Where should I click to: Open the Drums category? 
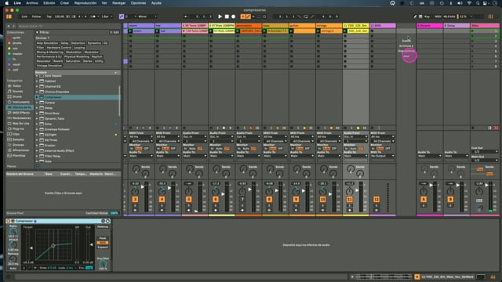17,96
